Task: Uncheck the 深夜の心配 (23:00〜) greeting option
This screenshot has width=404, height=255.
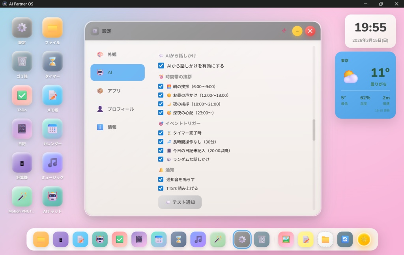Action: [x=160, y=113]
